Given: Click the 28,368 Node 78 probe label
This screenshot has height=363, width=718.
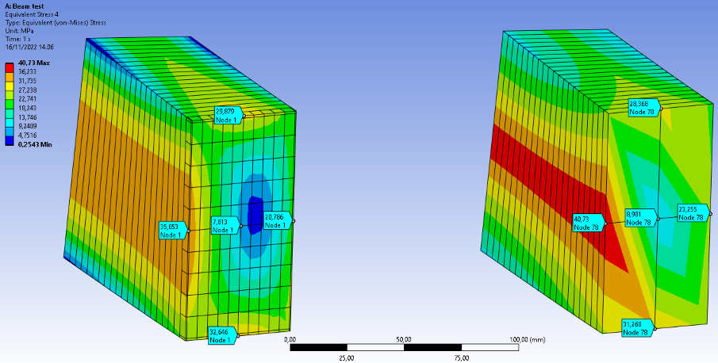Looking at the screenshot, I should (x=643, y=108).
